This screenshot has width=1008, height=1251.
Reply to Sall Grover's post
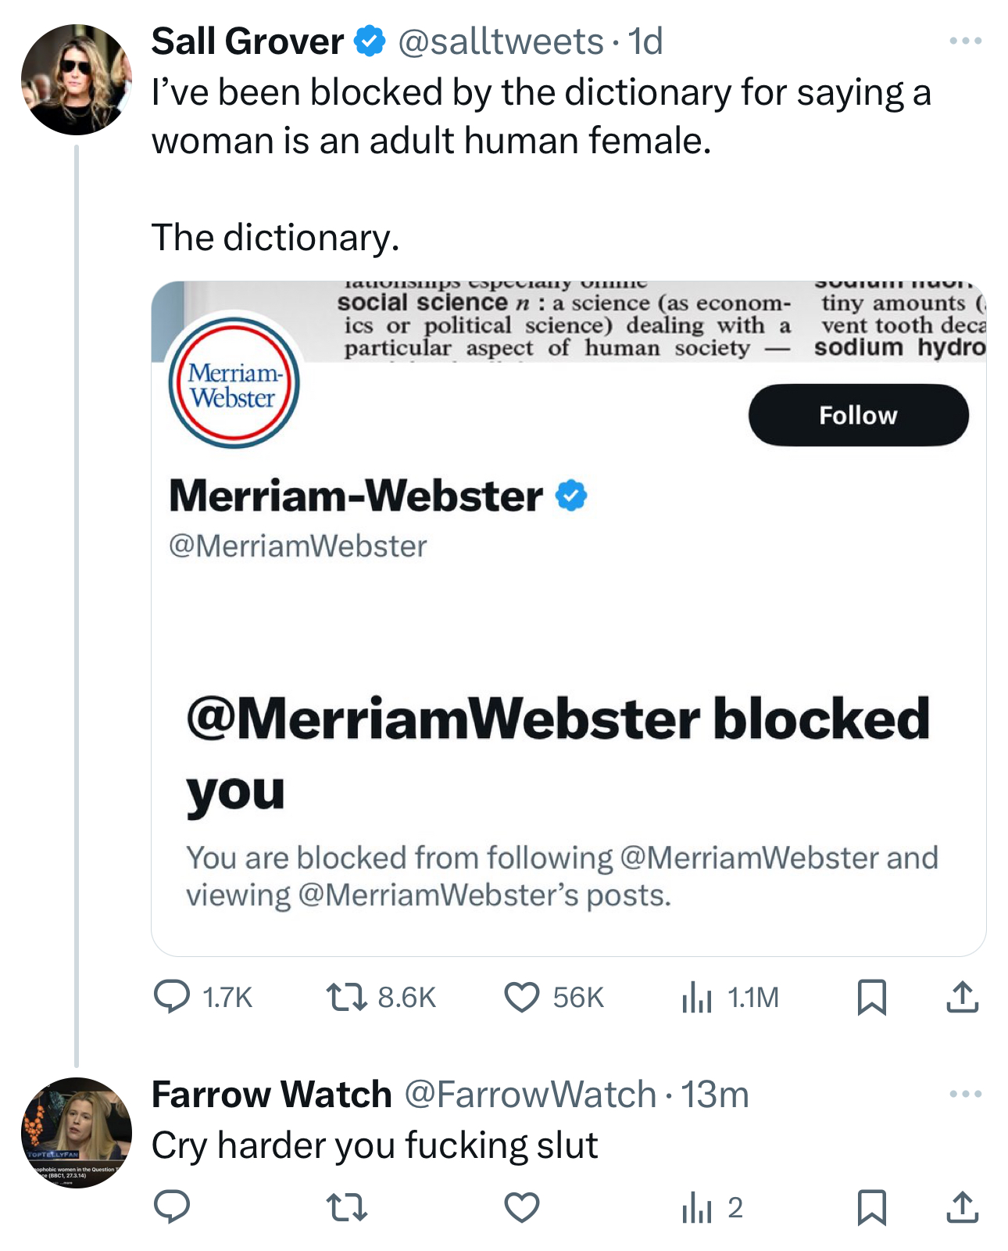click(172, 997)
